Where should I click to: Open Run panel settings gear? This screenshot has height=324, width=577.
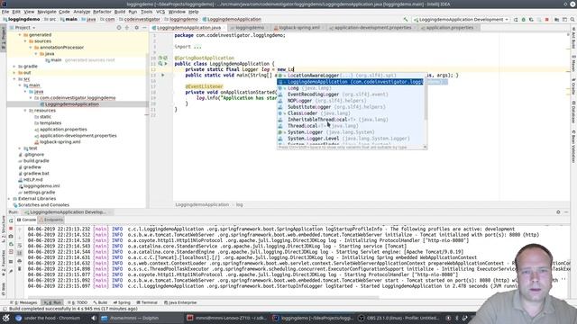pos(558,212)
